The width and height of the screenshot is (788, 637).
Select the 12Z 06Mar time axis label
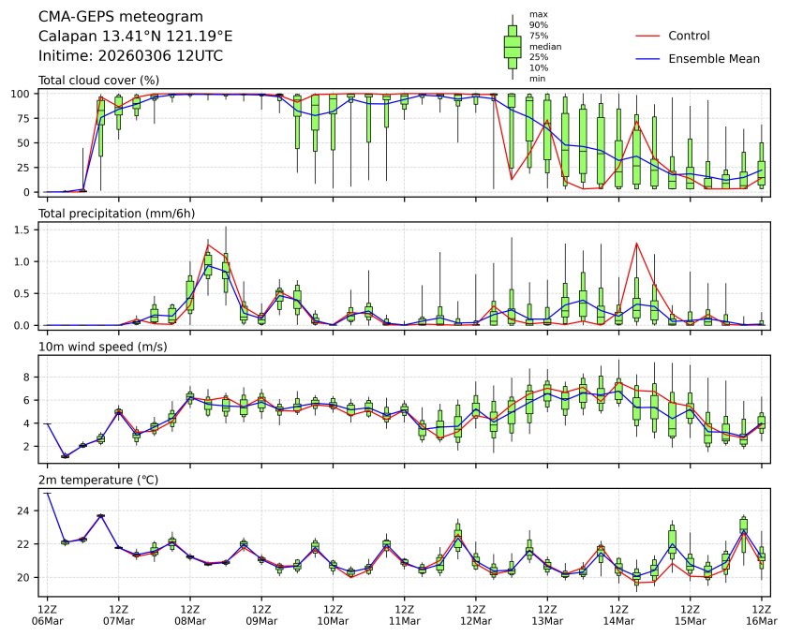click(x=48, y=615)
